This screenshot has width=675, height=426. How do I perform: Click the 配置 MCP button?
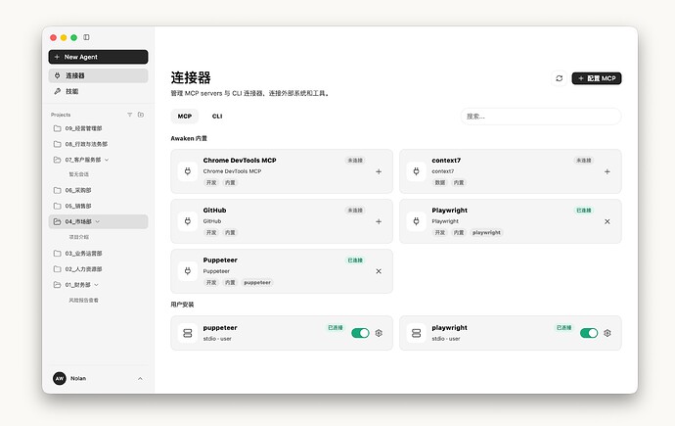(597, 78)
